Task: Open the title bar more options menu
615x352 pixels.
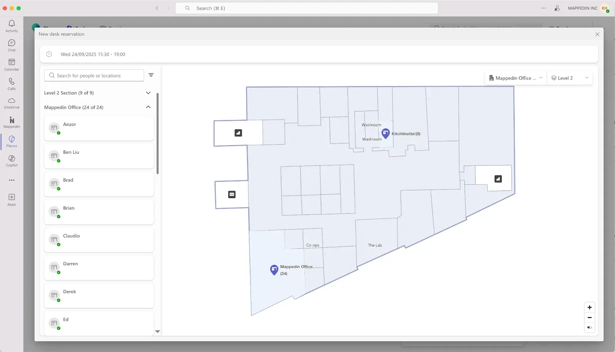Action: [x=544, y=8]
